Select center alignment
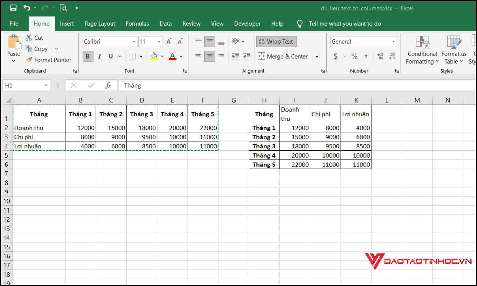This screenshot has width=477, height=286. (x=210, y=56)
